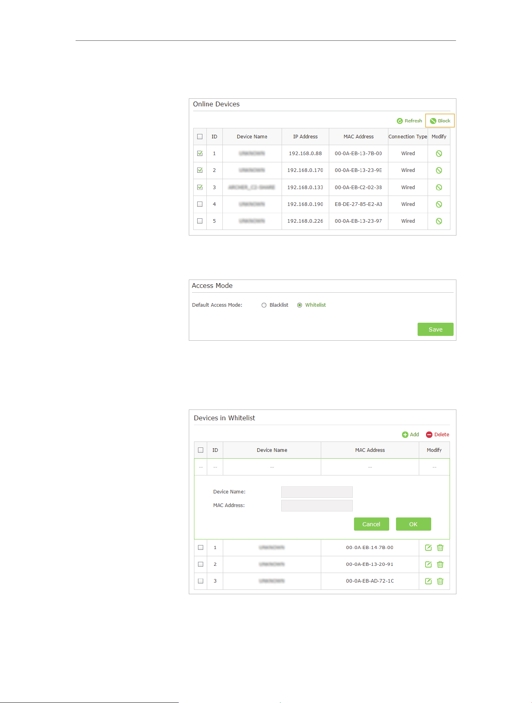Check online device with ID 4
Image resolution: width=532 pixels, height=703 pixels.
(200, 204)
